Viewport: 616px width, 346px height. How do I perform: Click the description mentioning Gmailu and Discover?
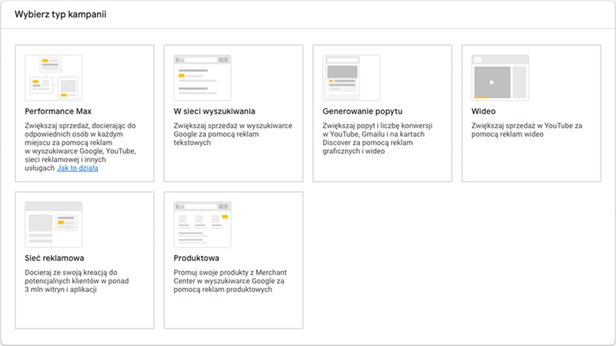pyautogui.click(x=378, y=138)
